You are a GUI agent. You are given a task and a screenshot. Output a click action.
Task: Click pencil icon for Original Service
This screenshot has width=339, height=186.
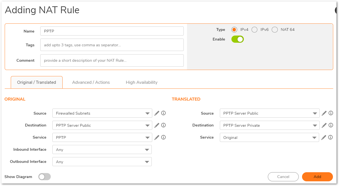(157, 137)
